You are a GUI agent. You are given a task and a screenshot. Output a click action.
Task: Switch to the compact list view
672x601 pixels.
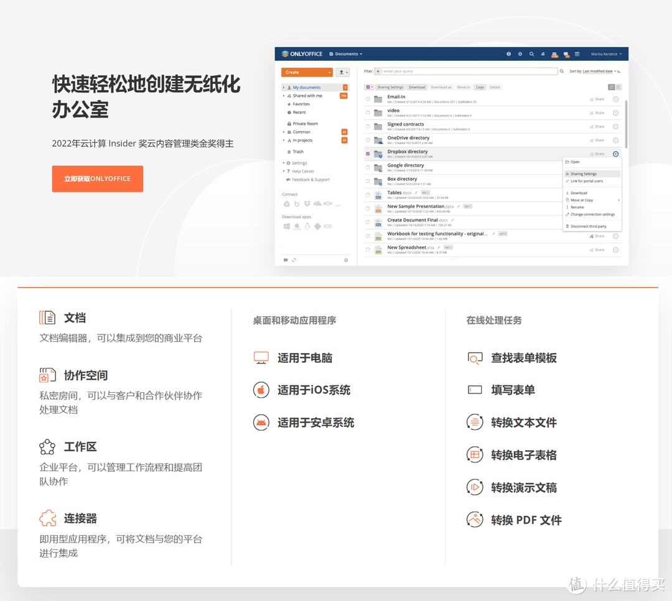coord(618,88)
